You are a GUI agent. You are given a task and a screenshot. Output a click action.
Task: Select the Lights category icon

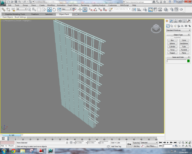pos(175,26)
